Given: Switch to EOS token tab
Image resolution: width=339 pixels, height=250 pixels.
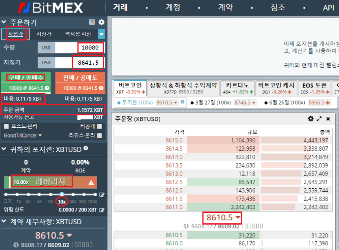Looking at the screenshot, I should [314, 88].
